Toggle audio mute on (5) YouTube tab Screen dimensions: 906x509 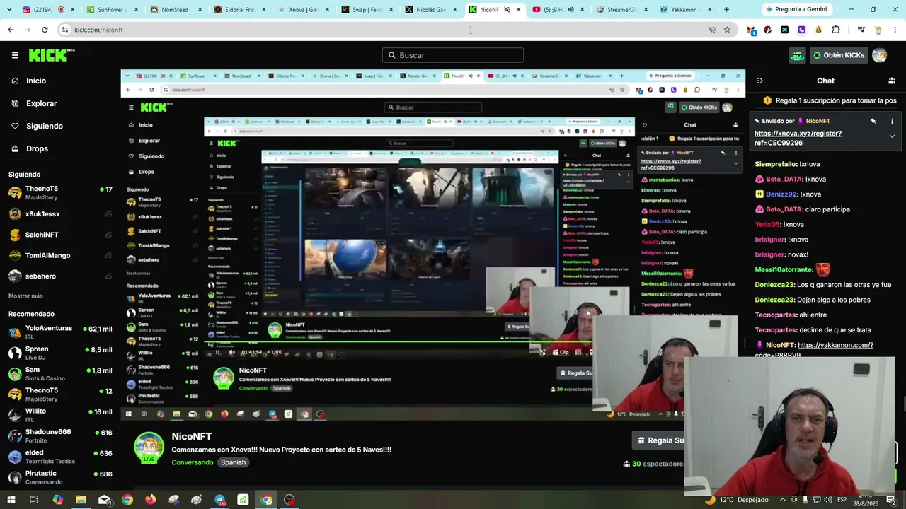(x=570, y=10)
